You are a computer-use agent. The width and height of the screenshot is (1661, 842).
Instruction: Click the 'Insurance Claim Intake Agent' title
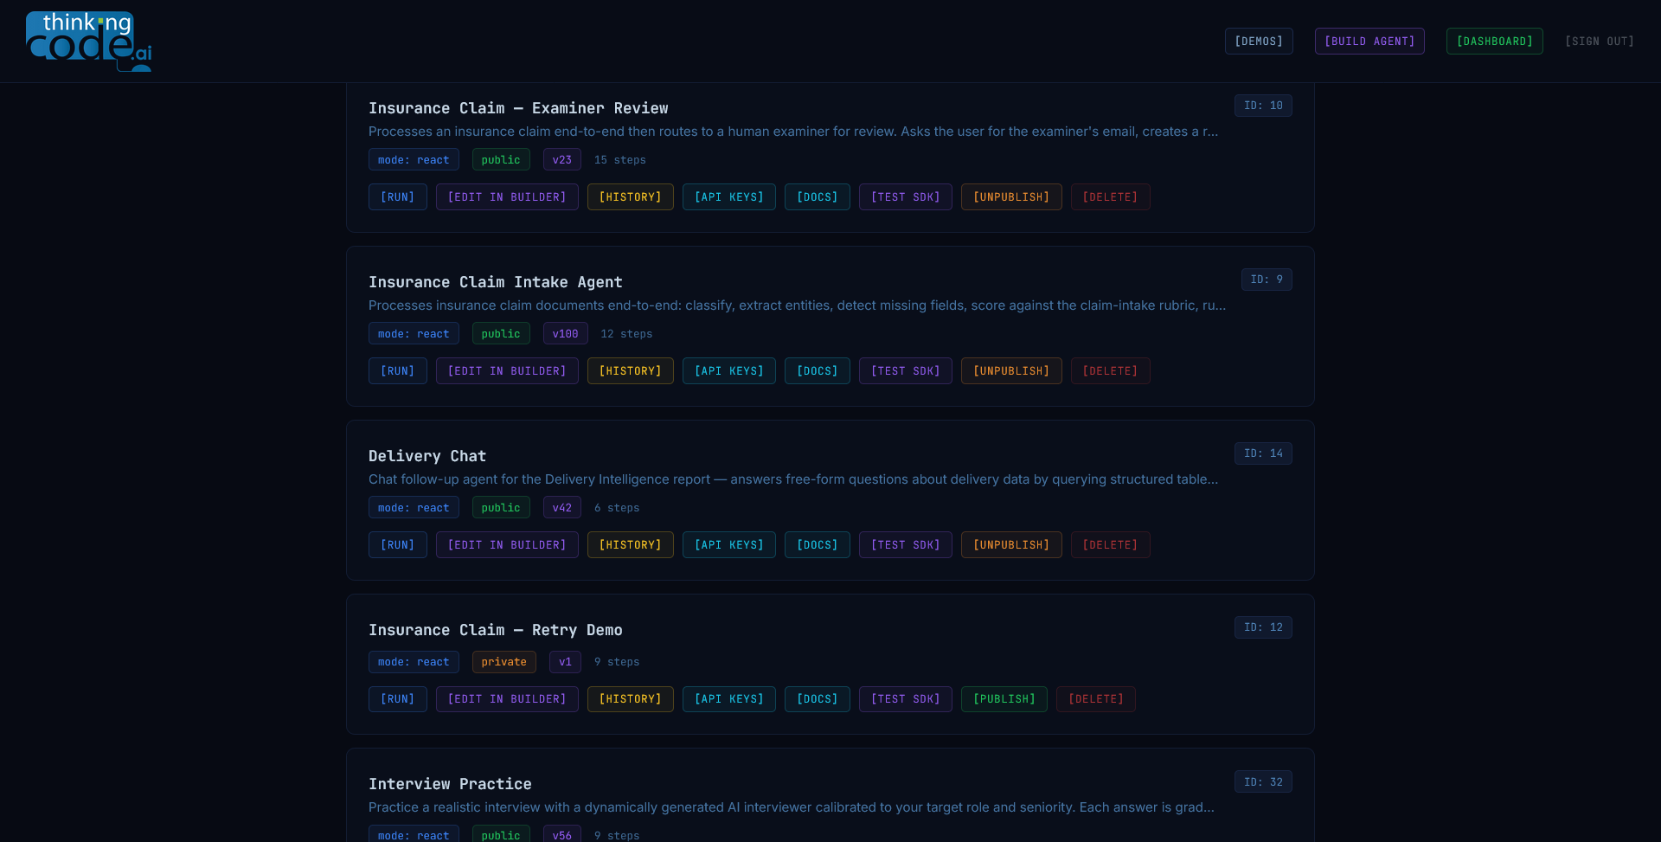(496, 282)
